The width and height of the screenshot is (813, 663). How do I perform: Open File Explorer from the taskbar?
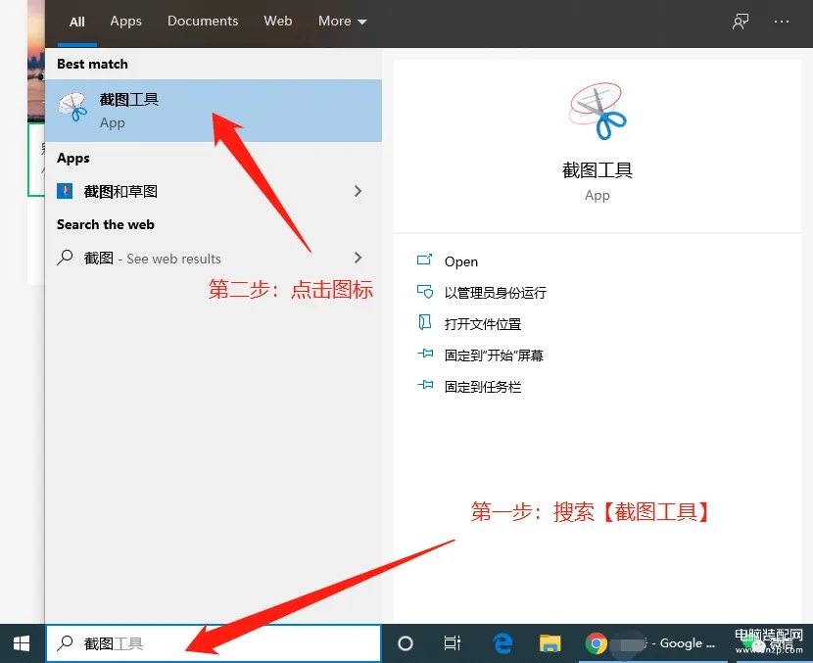(x=550, y=643)
